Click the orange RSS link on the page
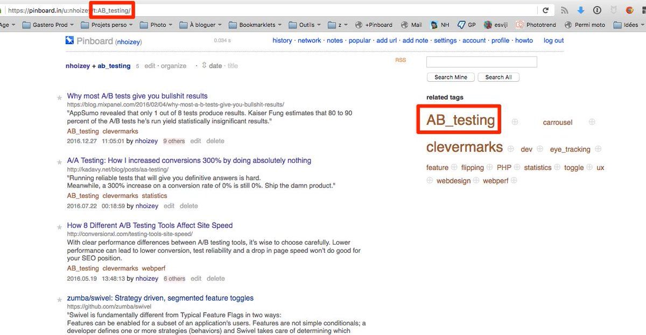 coord(401,60)
